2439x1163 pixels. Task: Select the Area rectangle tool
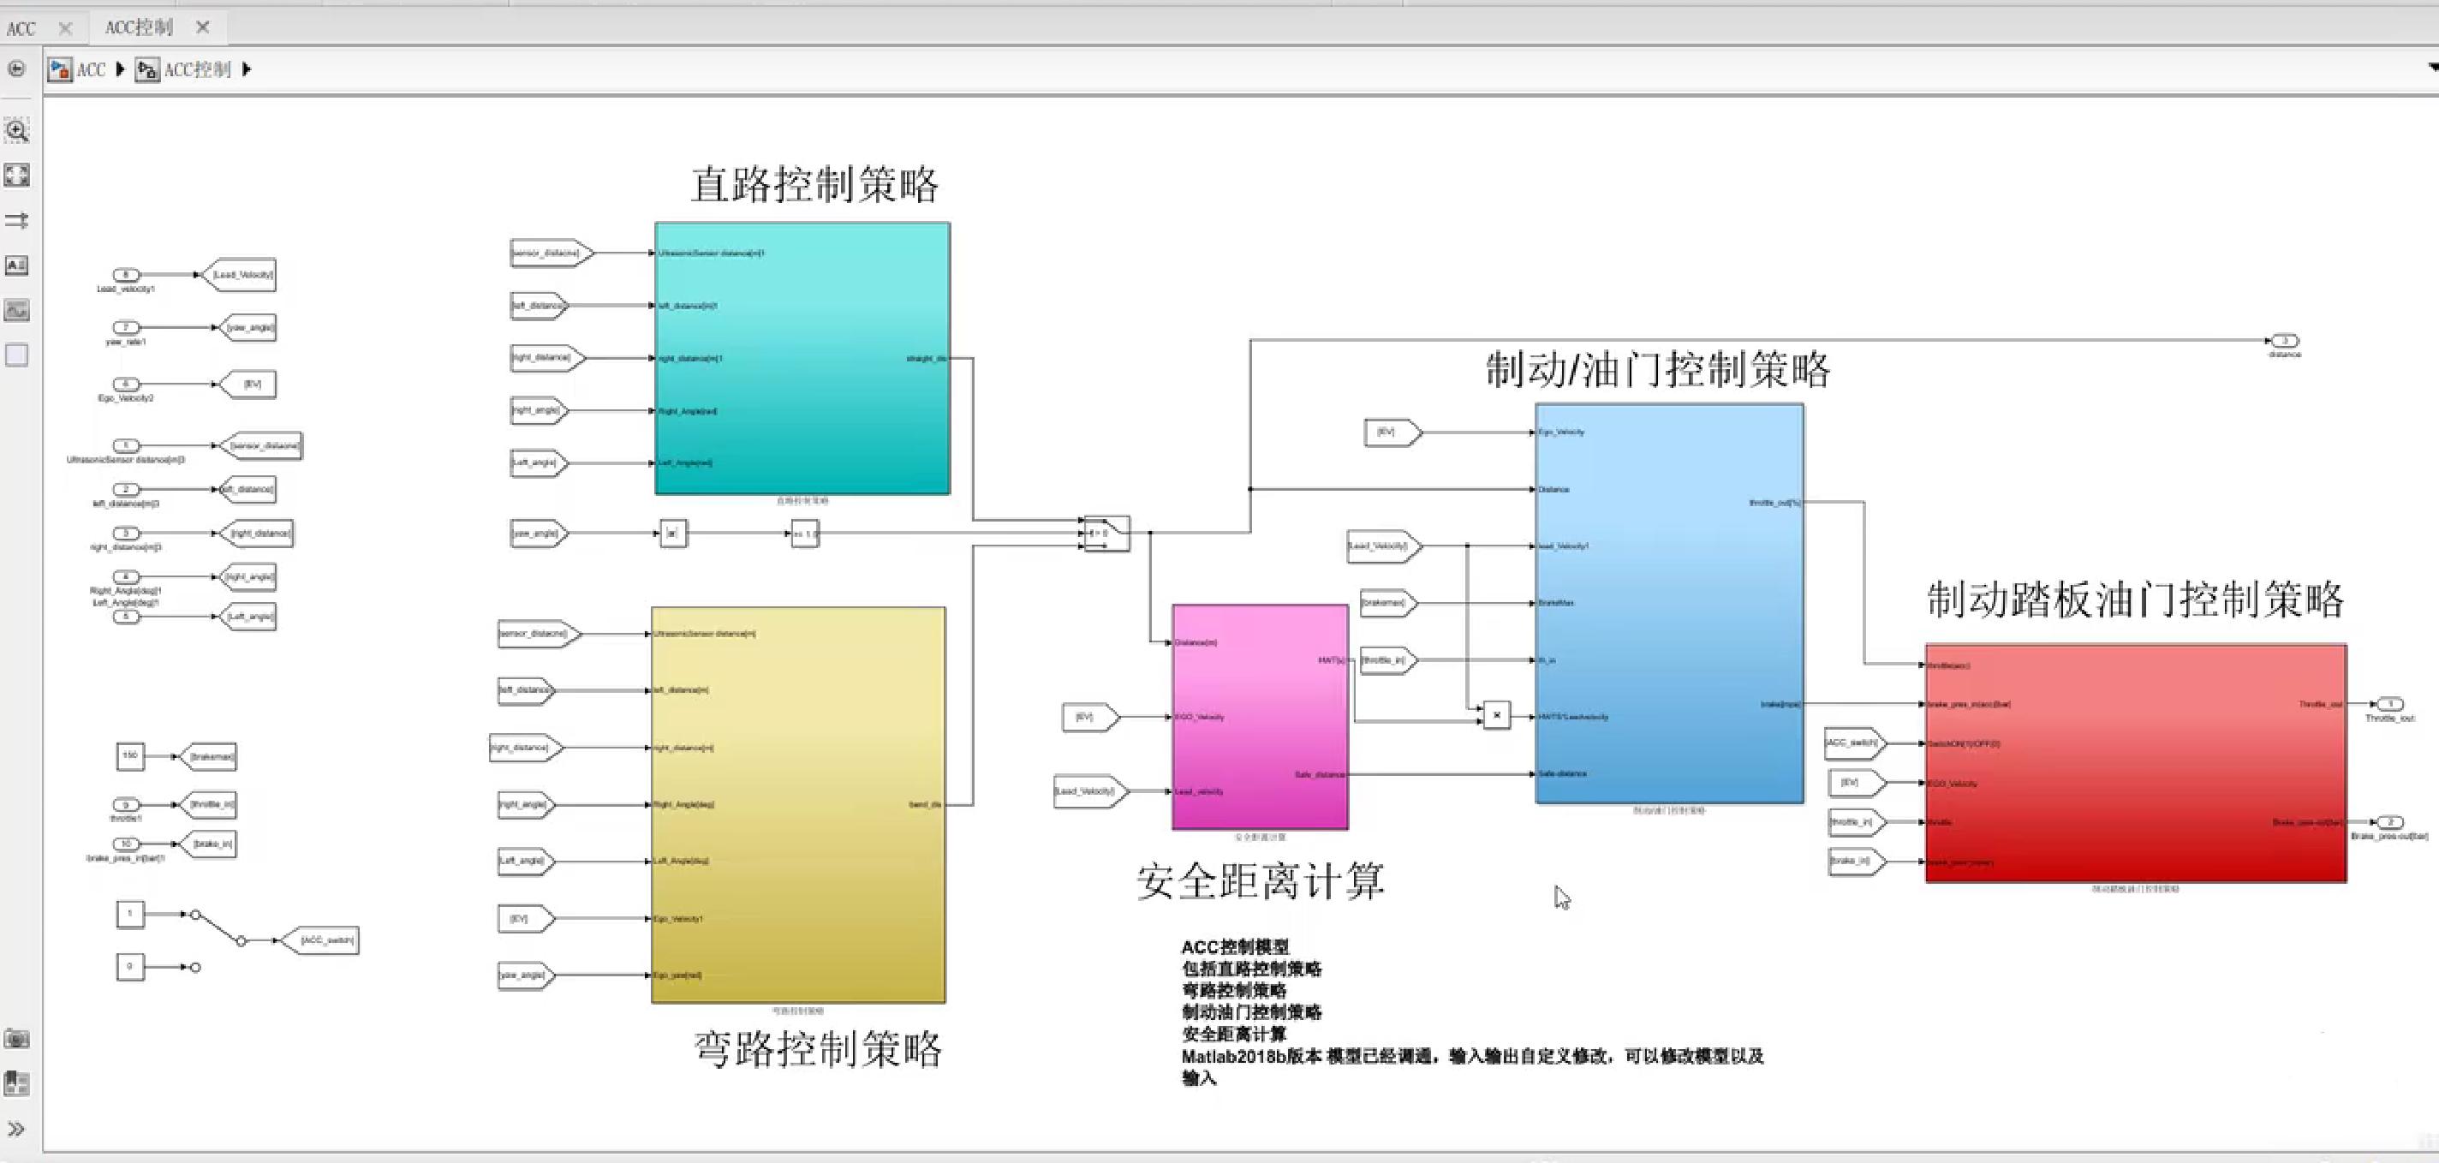pos(17,355)
